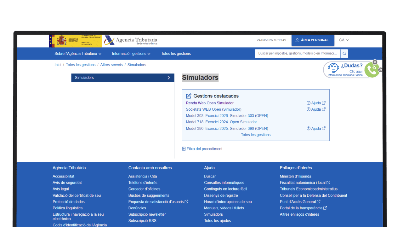The width and height of the screenshot is (403, 227).
Task: Click into the search input field
Action: point(297,54)
